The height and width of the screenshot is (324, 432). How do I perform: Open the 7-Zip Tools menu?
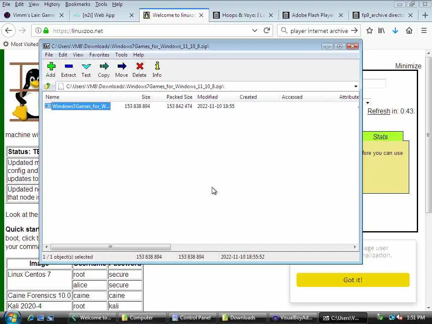121,55
